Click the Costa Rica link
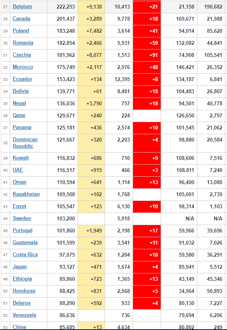 25,255
